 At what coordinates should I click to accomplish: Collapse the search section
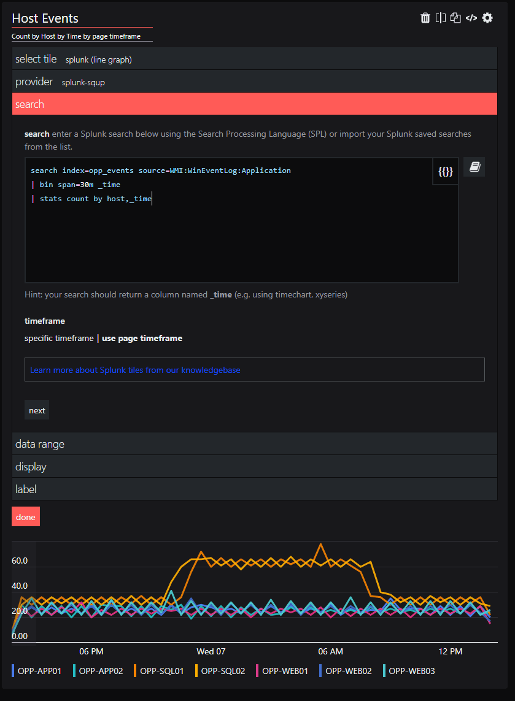29,104
